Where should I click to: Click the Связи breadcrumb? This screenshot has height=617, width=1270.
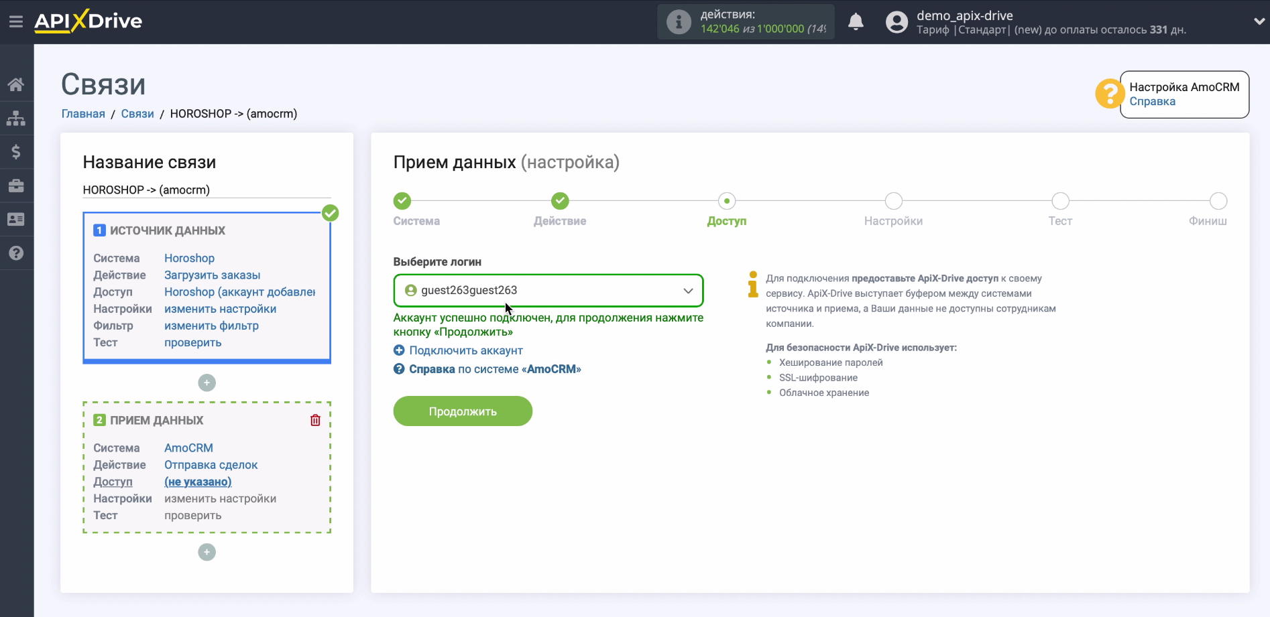tap(137, 114)
